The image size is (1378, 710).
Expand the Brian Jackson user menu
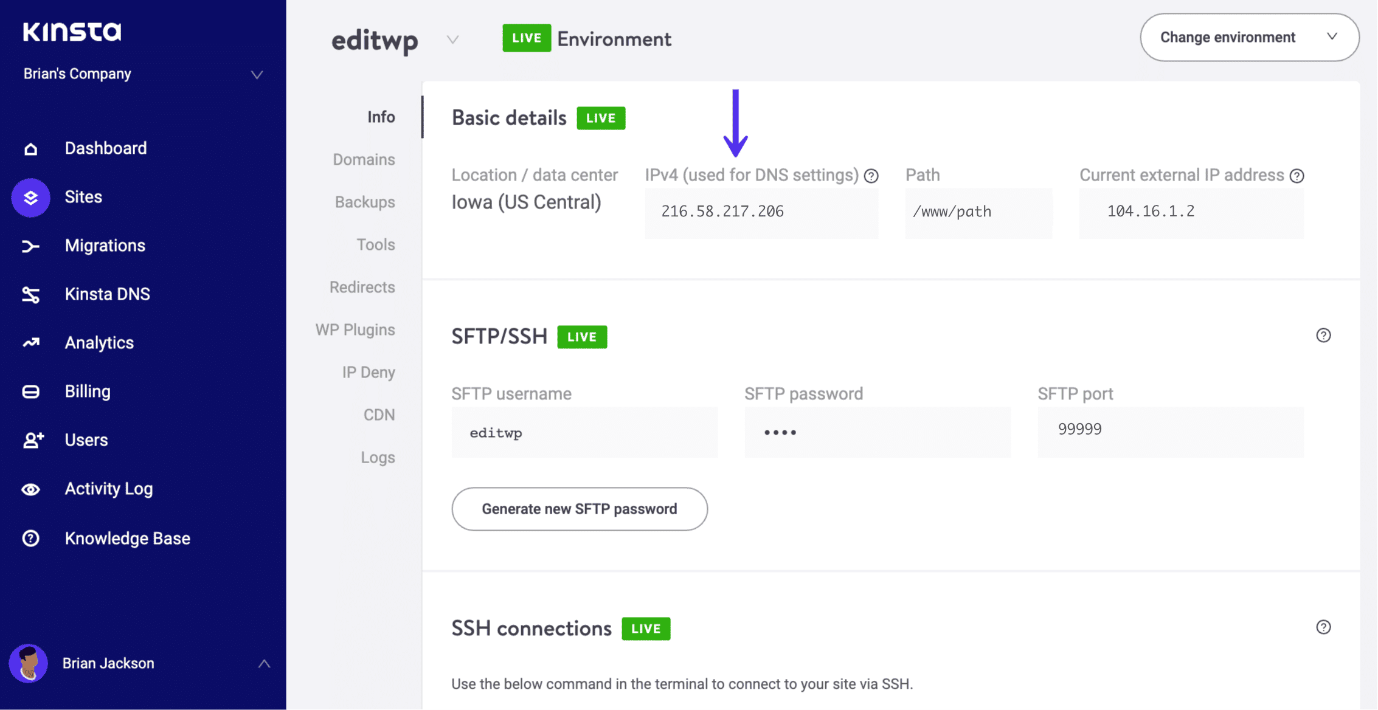tap(264, 663)
